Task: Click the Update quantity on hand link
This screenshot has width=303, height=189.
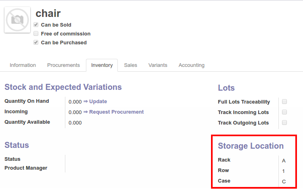Action: pyautogui.click(x=98, y=102)
